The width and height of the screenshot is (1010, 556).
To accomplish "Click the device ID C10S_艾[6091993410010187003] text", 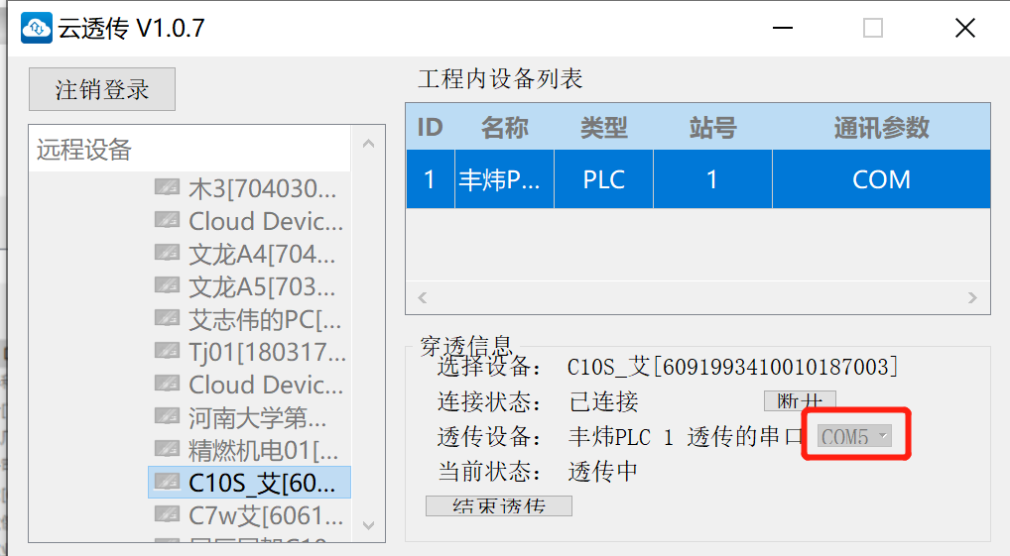I will pos(732,367).
